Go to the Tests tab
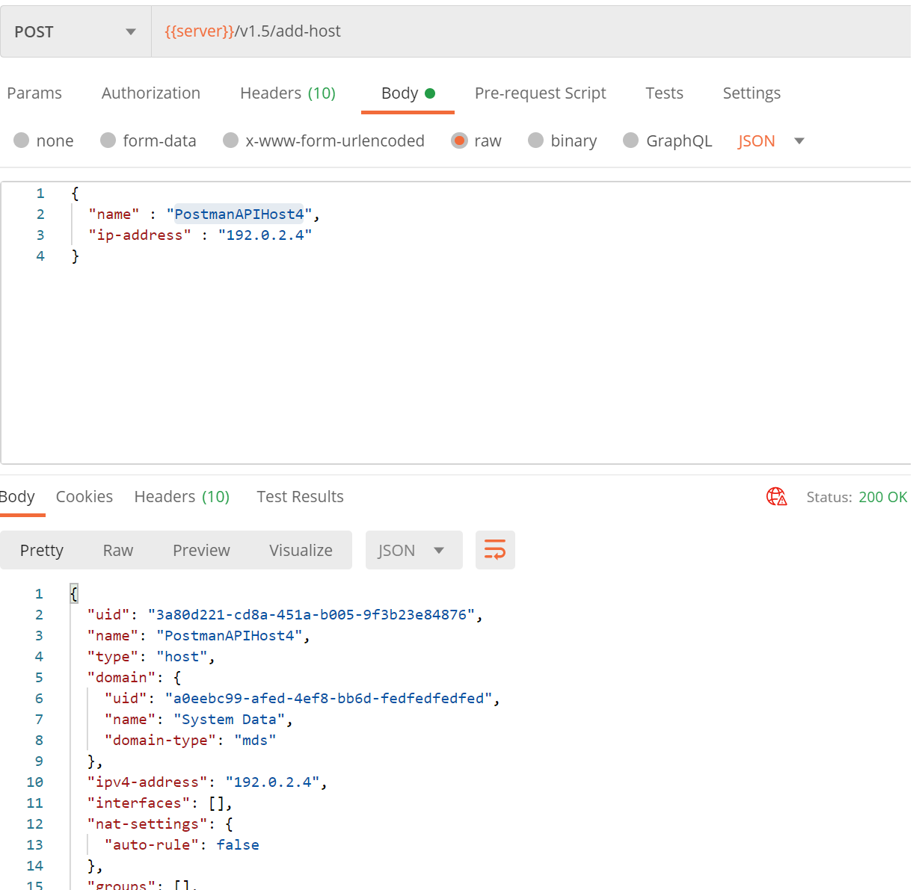The image size is (916, 890). (x=664, y=93)
